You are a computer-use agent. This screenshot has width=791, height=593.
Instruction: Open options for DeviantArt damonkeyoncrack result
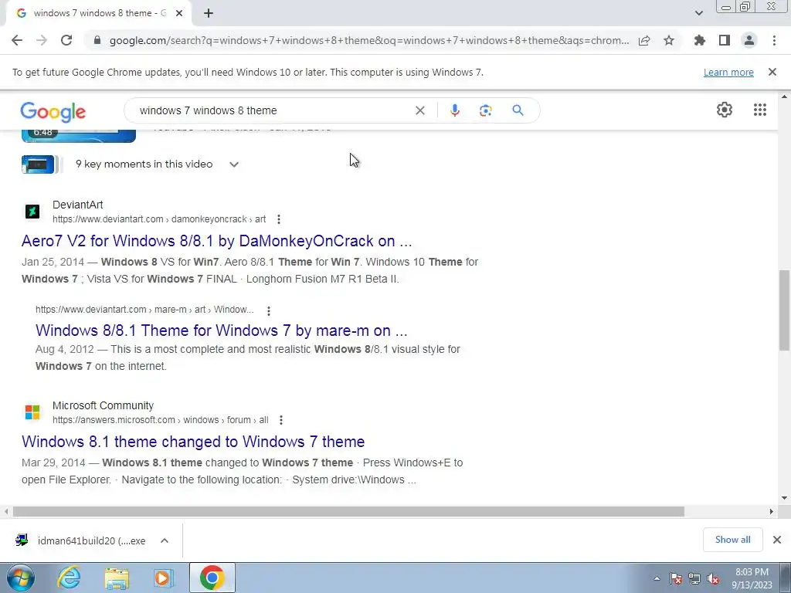(x=278, y=219)
